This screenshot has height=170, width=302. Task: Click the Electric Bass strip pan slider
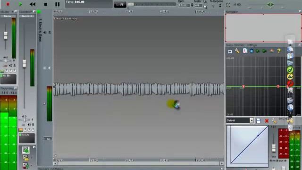(25, 120)
